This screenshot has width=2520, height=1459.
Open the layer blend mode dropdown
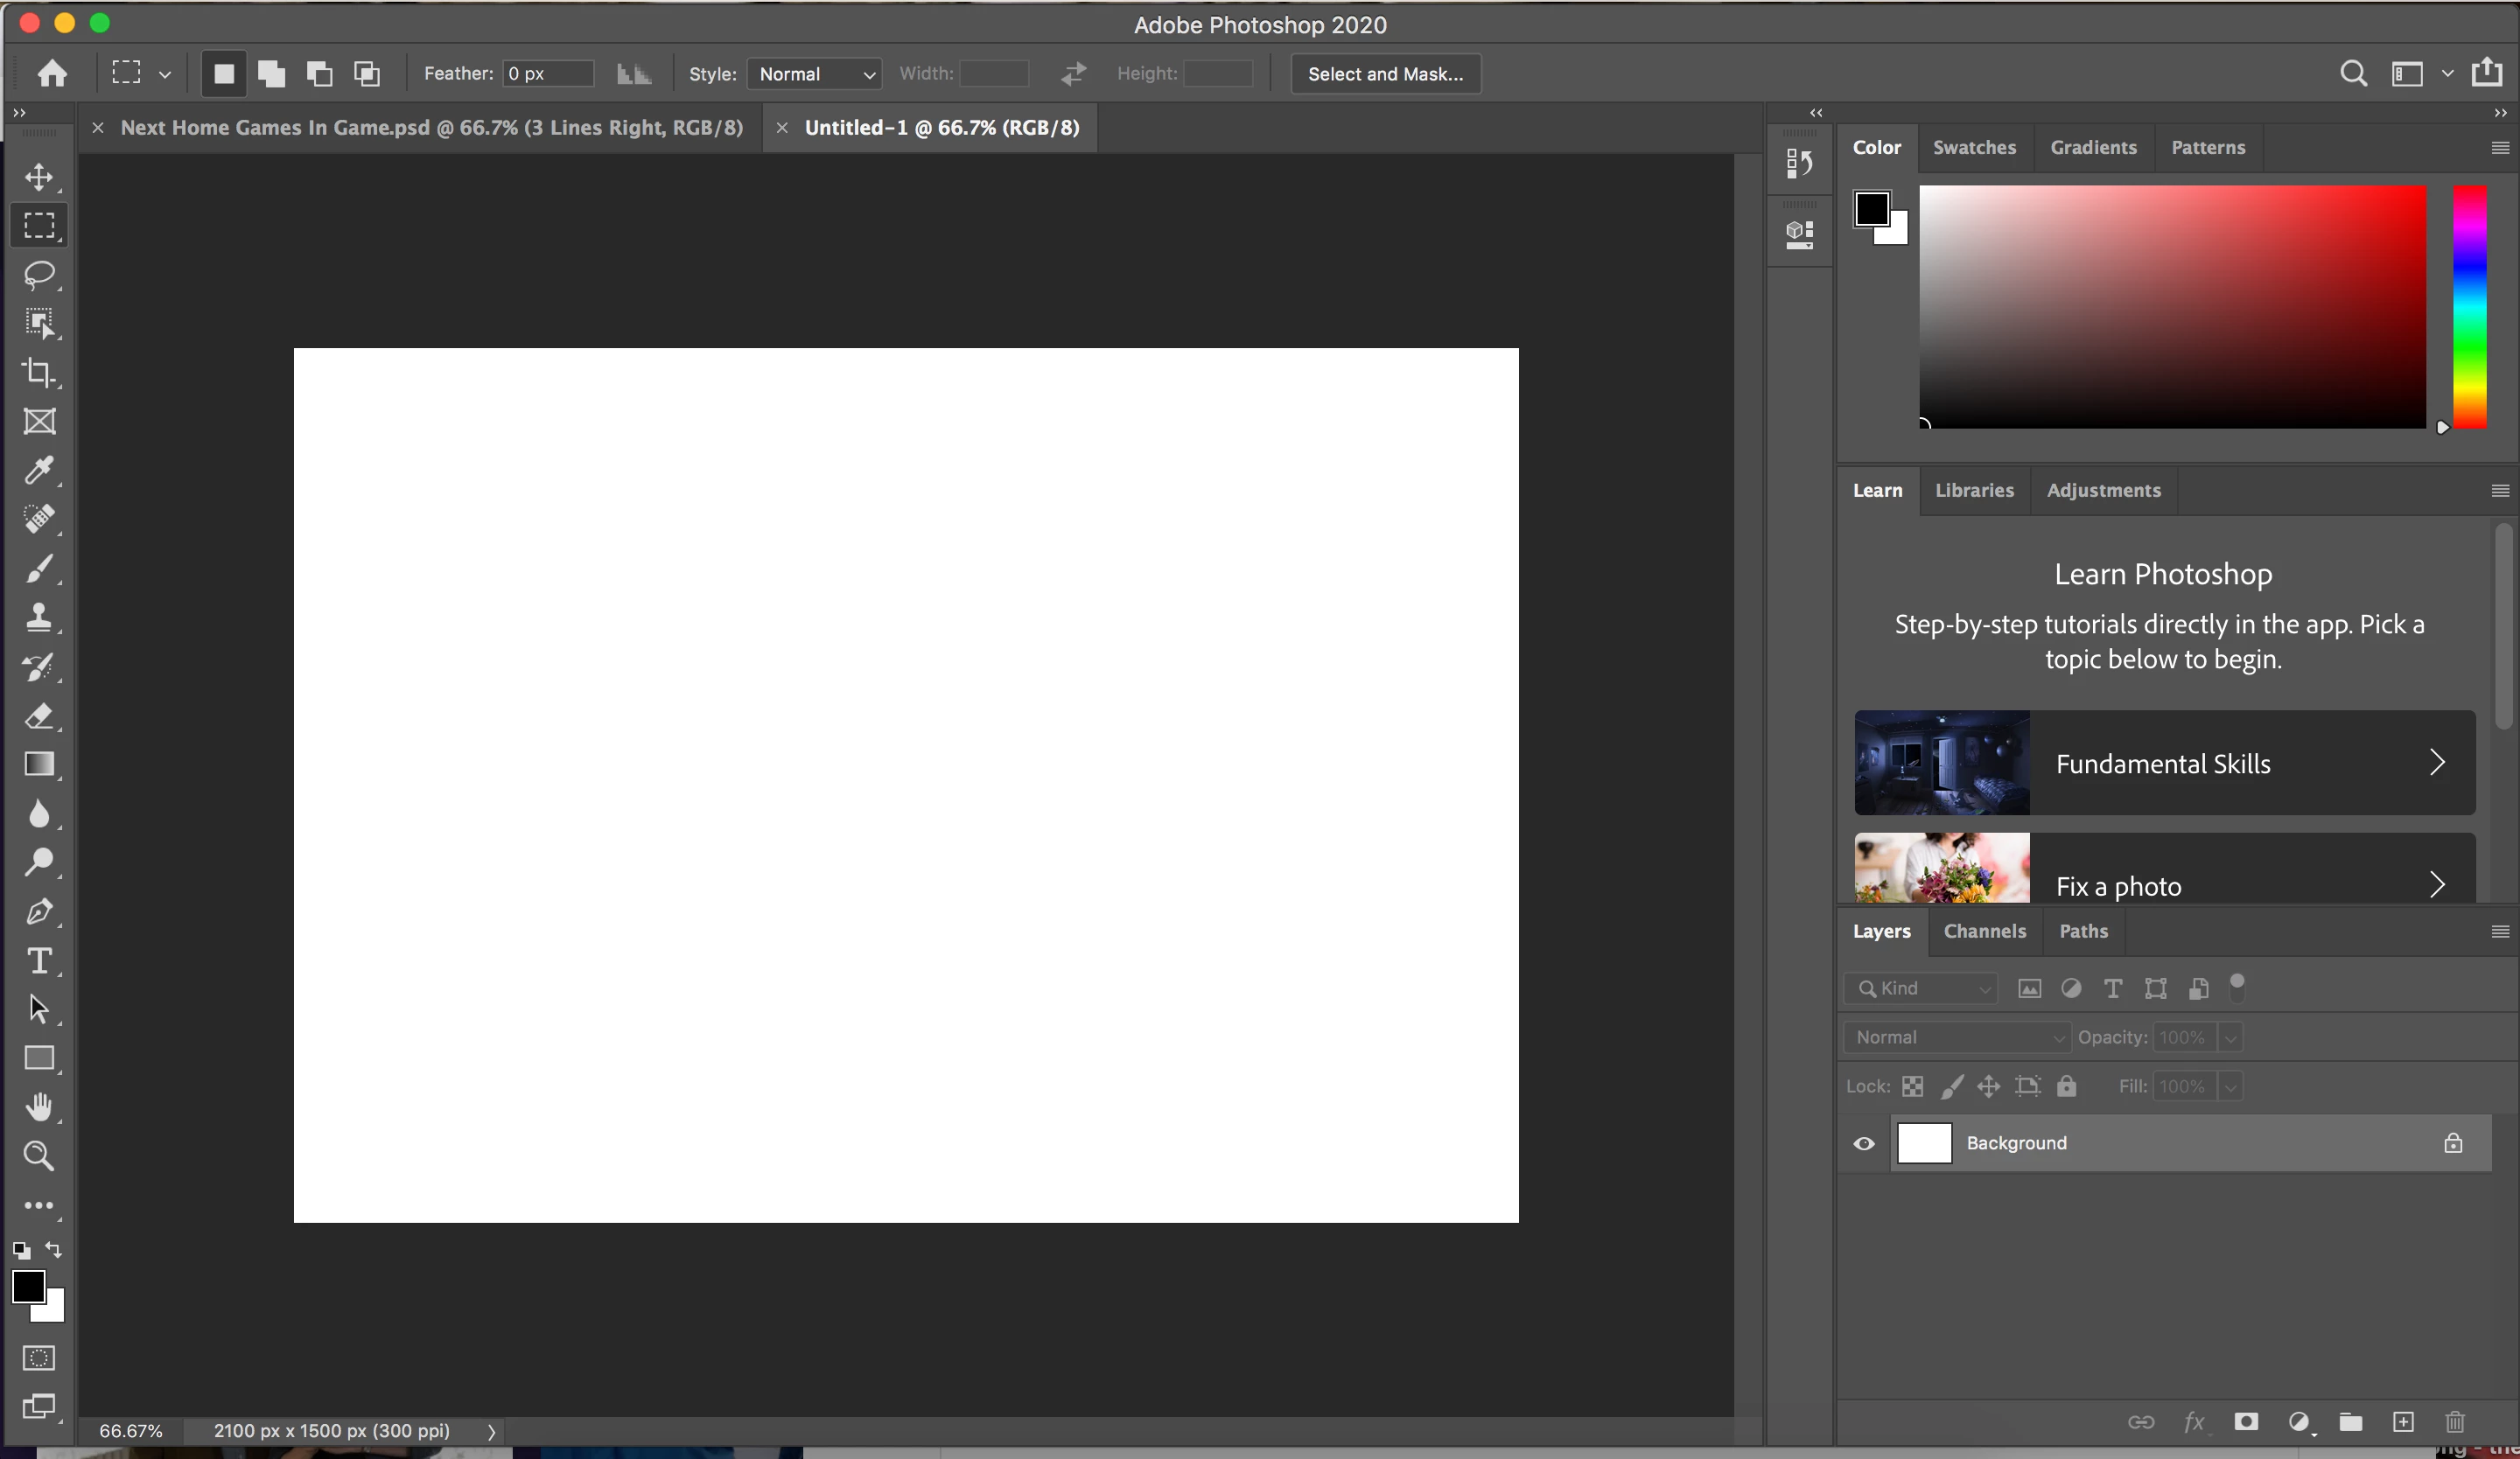tap(1956, 1037)
